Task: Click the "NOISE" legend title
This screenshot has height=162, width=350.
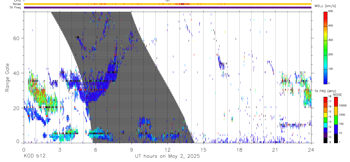Action: 337,95
